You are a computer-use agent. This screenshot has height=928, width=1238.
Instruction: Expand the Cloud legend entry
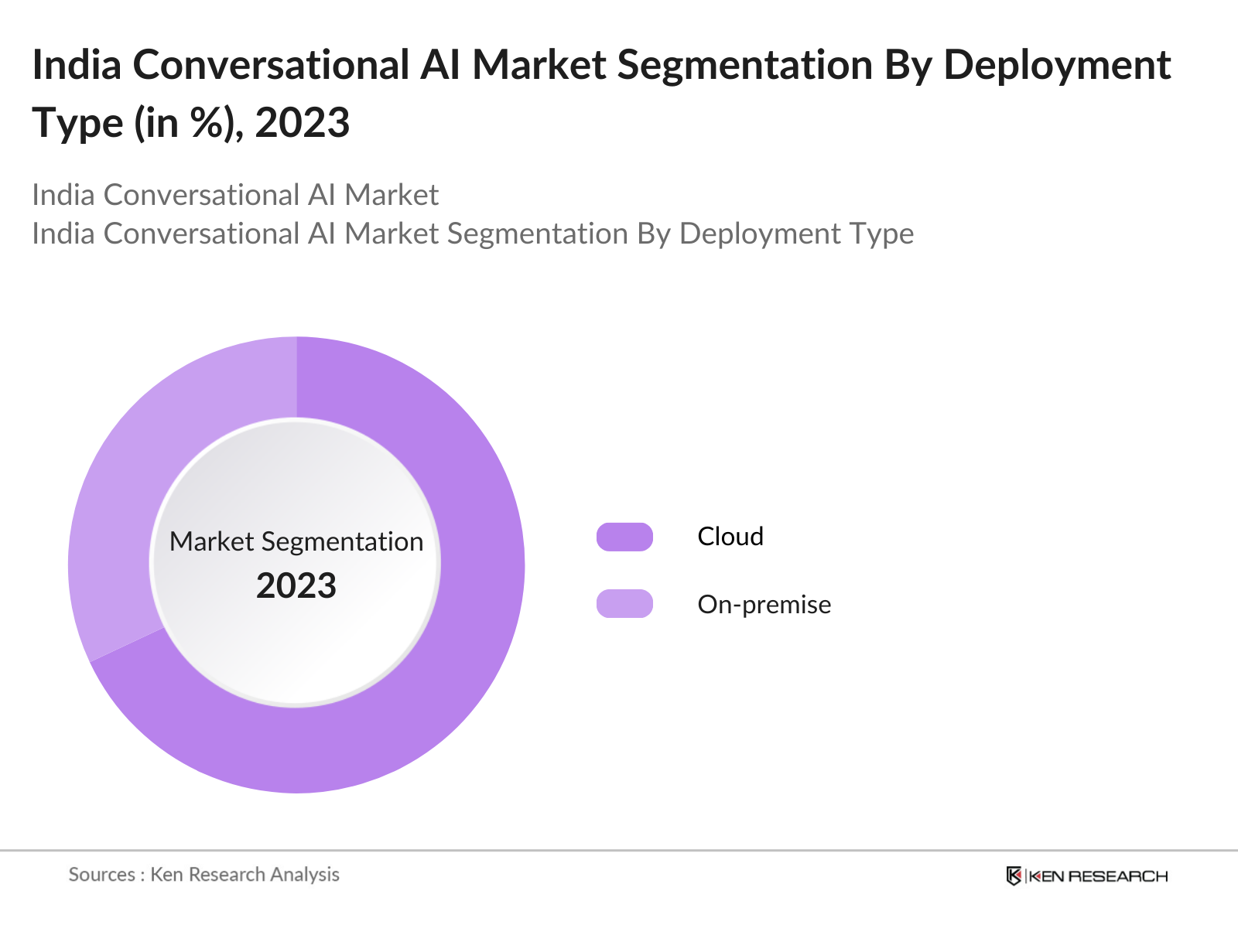[730, 536]
